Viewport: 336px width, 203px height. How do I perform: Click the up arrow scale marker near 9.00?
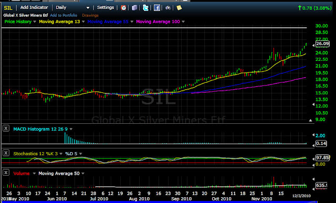(310, 121)
